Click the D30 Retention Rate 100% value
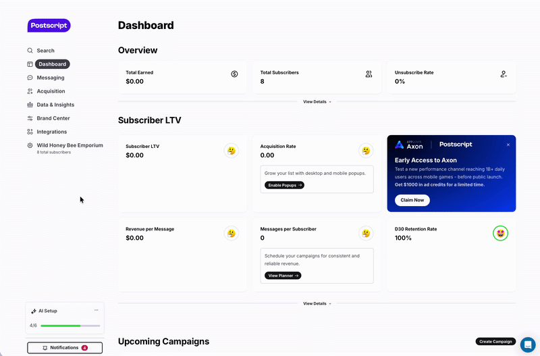 point(403,238)
